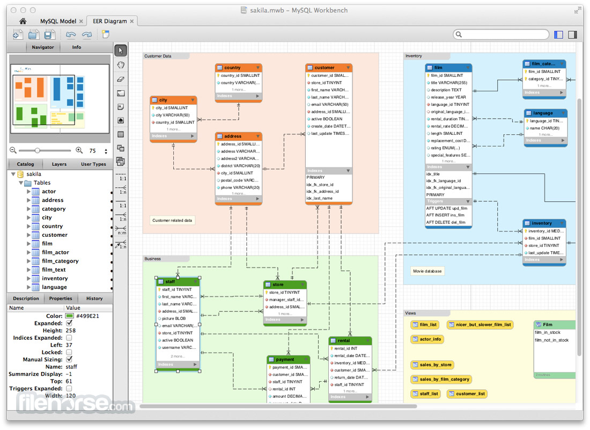Zoom in with the plus magnifier

[x=79, y=150]
